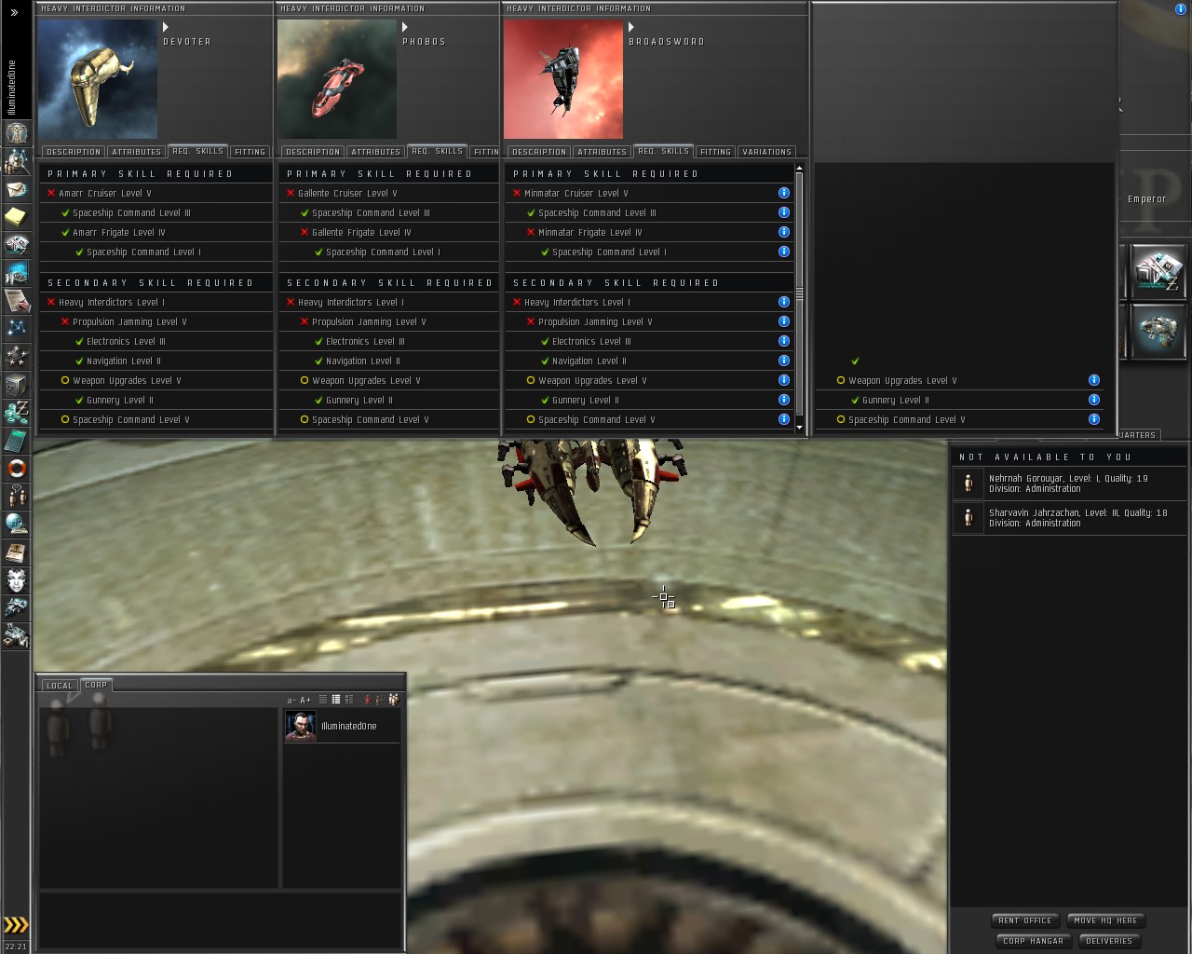
Task: Open the Devoter Fitting tab
Action: coord(250,152)
